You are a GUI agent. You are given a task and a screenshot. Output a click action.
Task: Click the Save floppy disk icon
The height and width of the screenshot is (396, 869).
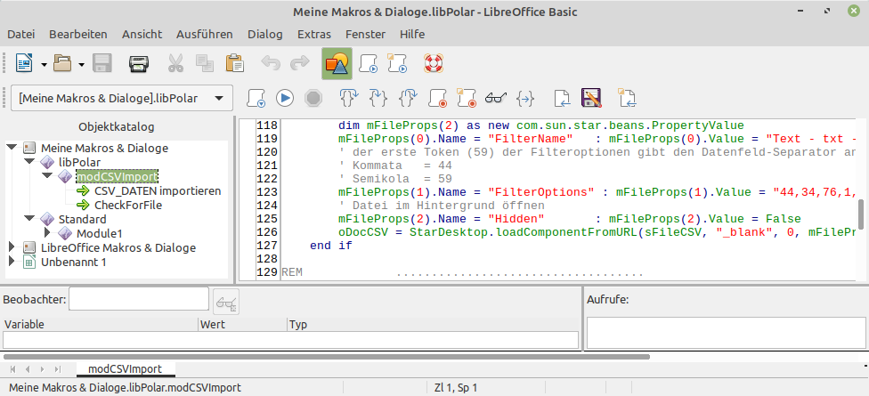102,64
